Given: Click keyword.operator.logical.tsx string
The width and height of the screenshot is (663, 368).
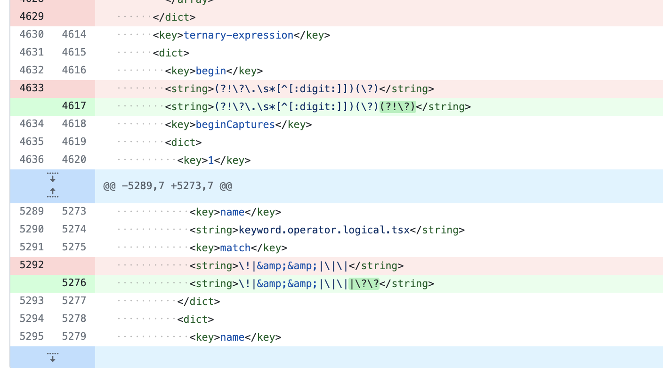Looking at the screenshot, I should point(324,230).
